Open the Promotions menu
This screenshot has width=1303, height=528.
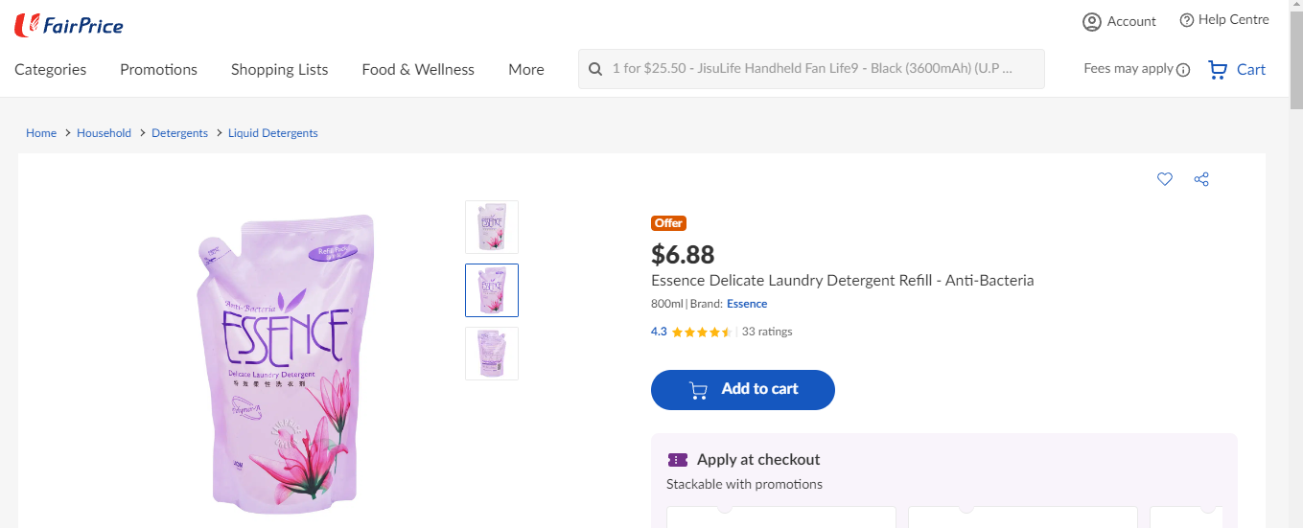158,69
